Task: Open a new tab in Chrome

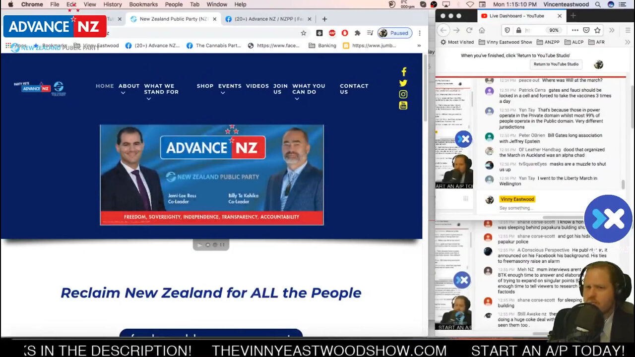Action: point(324,19)
